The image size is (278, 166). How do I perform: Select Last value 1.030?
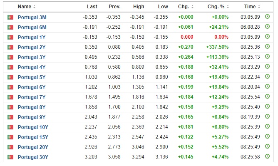tap(91, 77)
